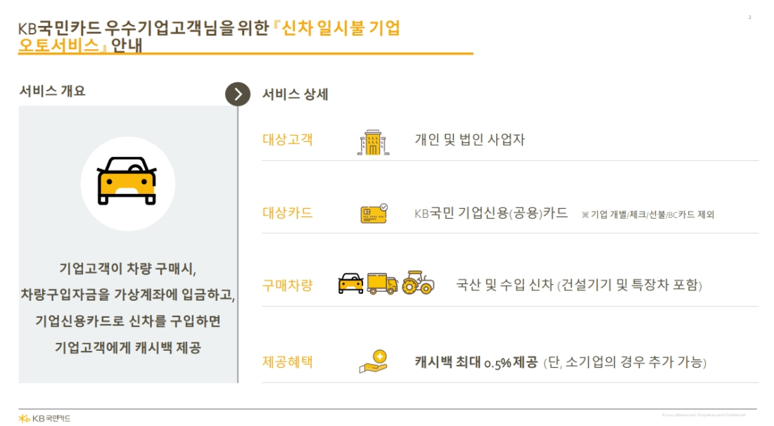
Task: Click the 기업고객에게 캐시백 제공 description line
Action: [x=128, y=347]
